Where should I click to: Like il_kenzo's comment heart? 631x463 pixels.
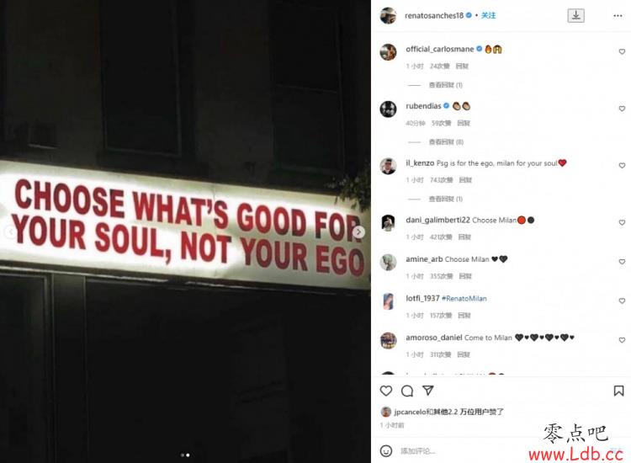point(622,166)
